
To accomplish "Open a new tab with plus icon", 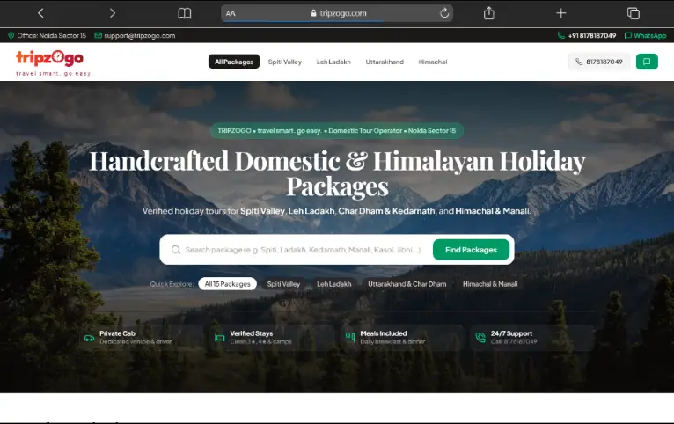I will coord(561,13).
